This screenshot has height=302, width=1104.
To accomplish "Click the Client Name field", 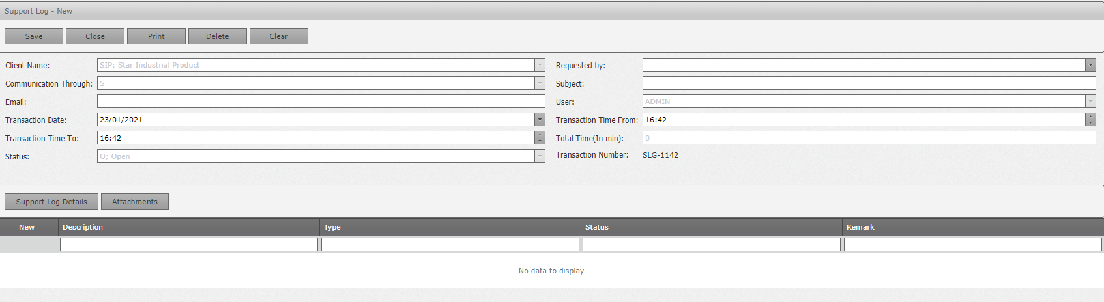I will [316, 65].
